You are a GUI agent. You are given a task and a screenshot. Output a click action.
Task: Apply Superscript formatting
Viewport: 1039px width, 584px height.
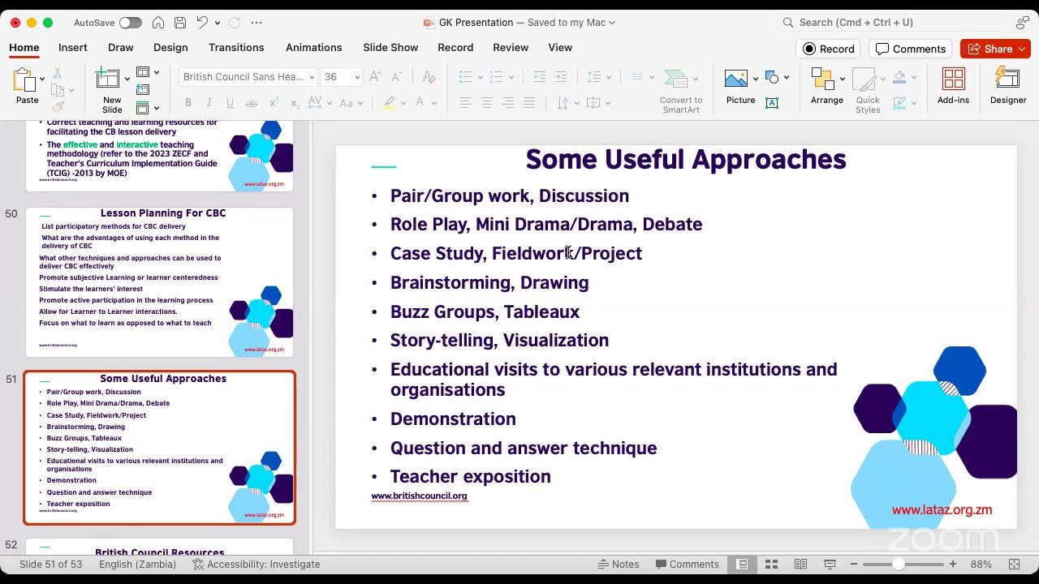[274, 103]
